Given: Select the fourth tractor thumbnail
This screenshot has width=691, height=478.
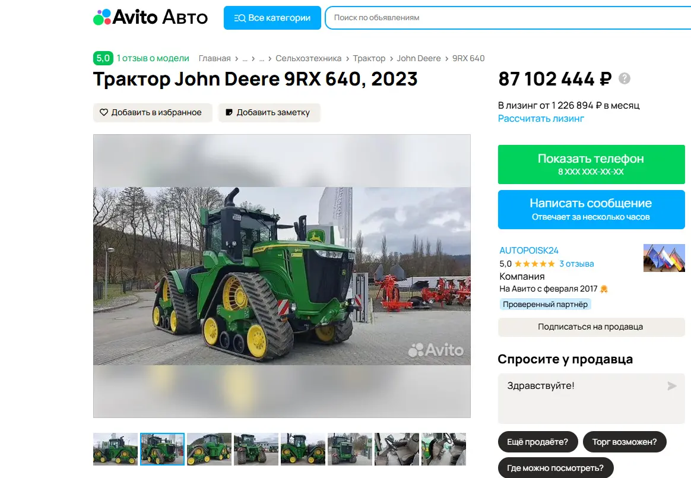Looking at the screenshot, I should (256, 449).
